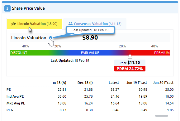Click the info icon beside Lincoln Valuation
Screen dimensions: 180x121
click(x=50, y=38)
